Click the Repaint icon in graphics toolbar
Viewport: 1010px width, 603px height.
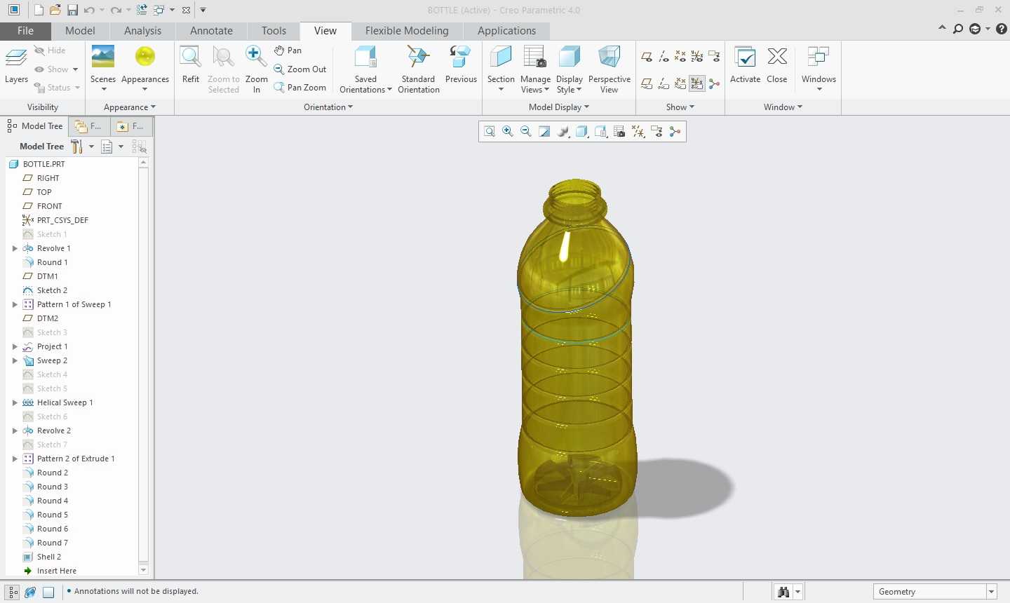[x=544, y=132]
